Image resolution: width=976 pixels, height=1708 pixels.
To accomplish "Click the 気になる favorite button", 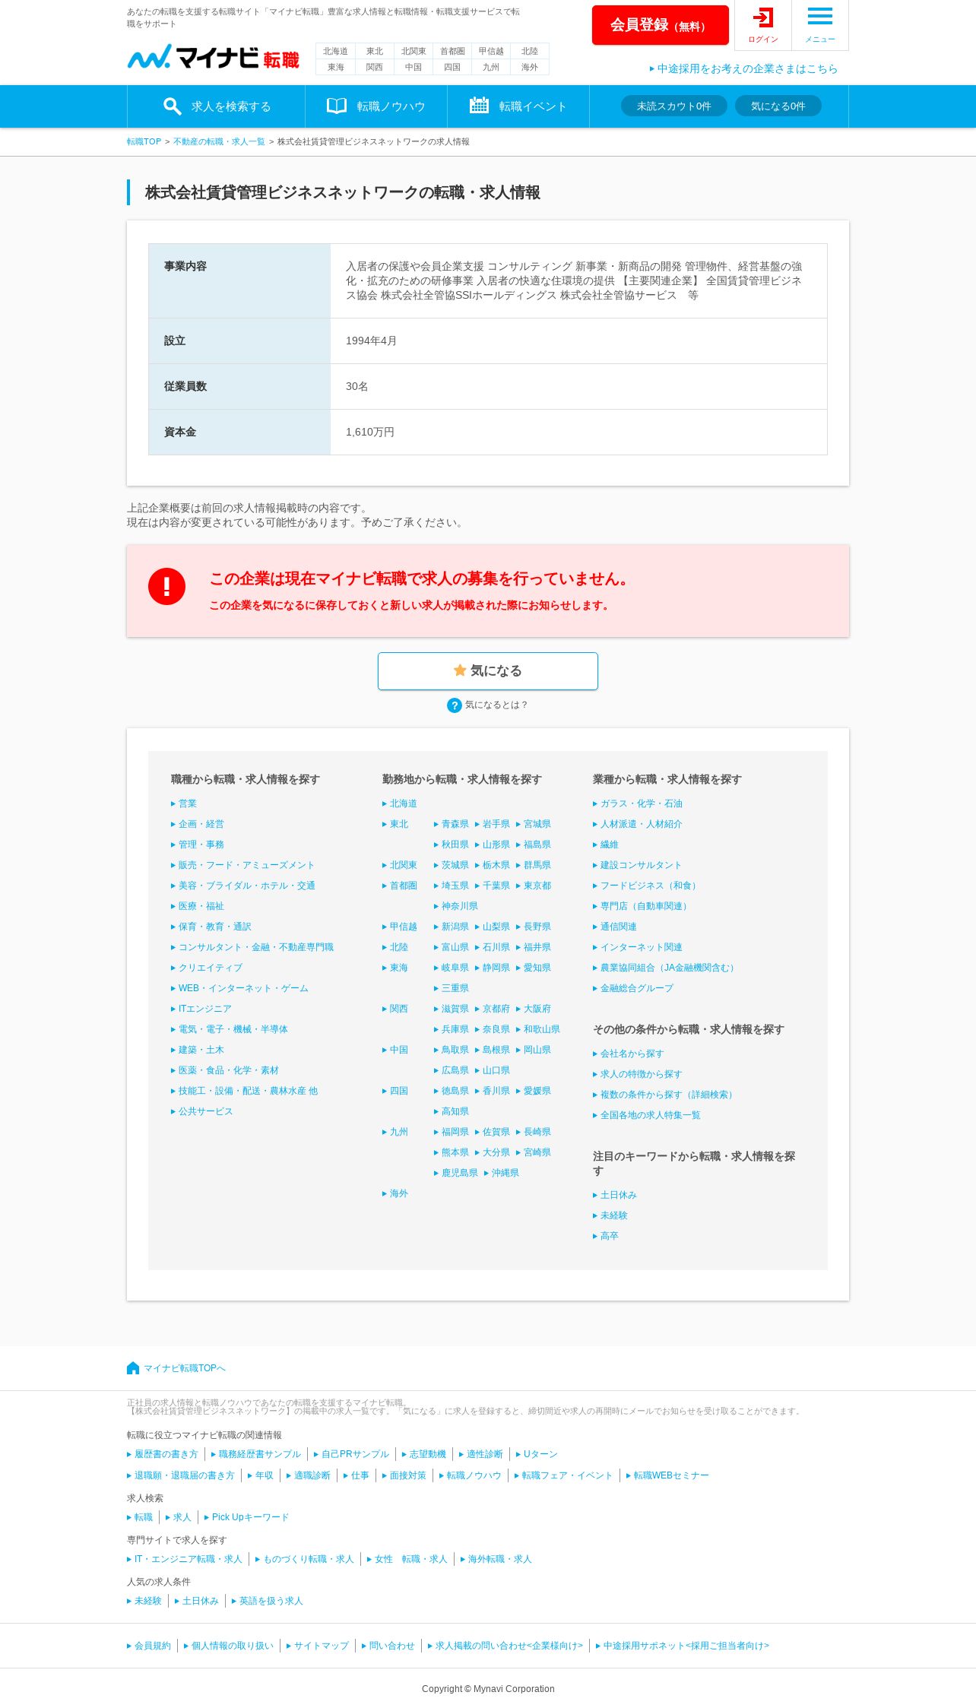I will 488,671.
